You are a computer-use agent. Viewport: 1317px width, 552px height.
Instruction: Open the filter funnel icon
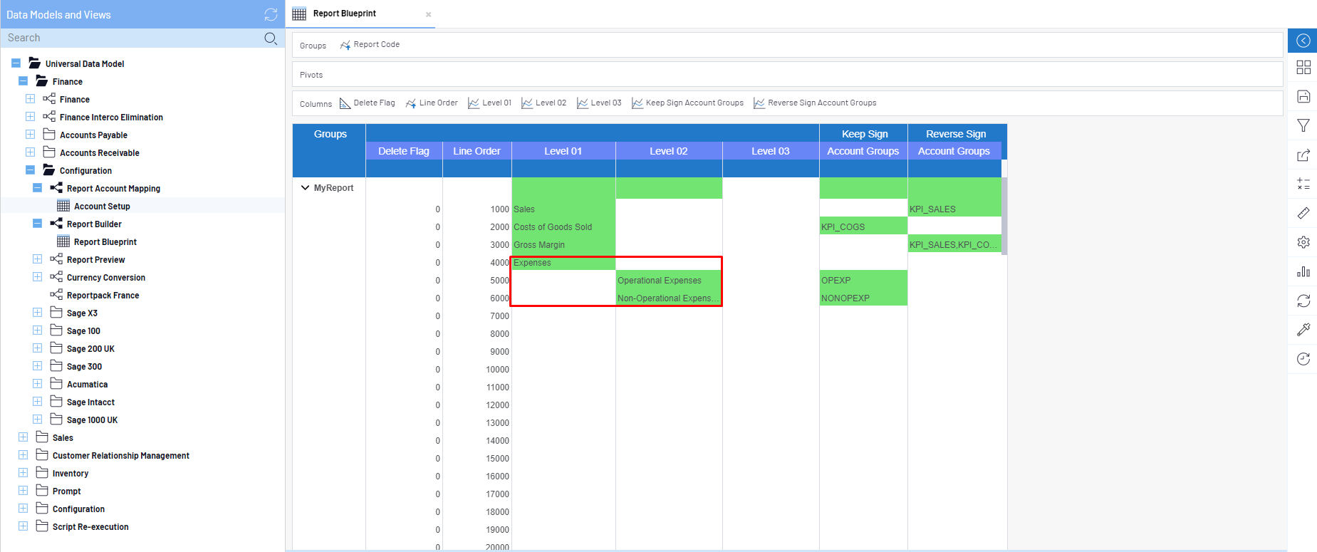tap(1303, 125)
